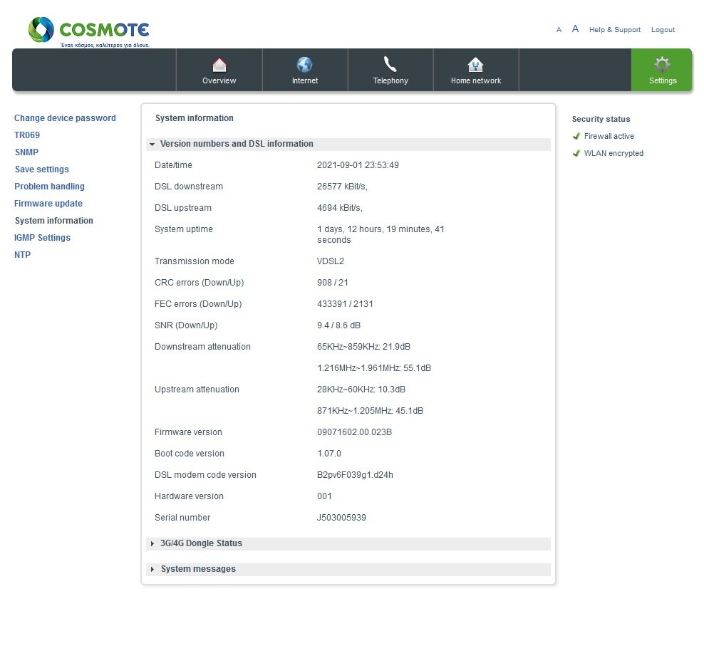Click the Firewall active checkmark icon

coord(576,136)
